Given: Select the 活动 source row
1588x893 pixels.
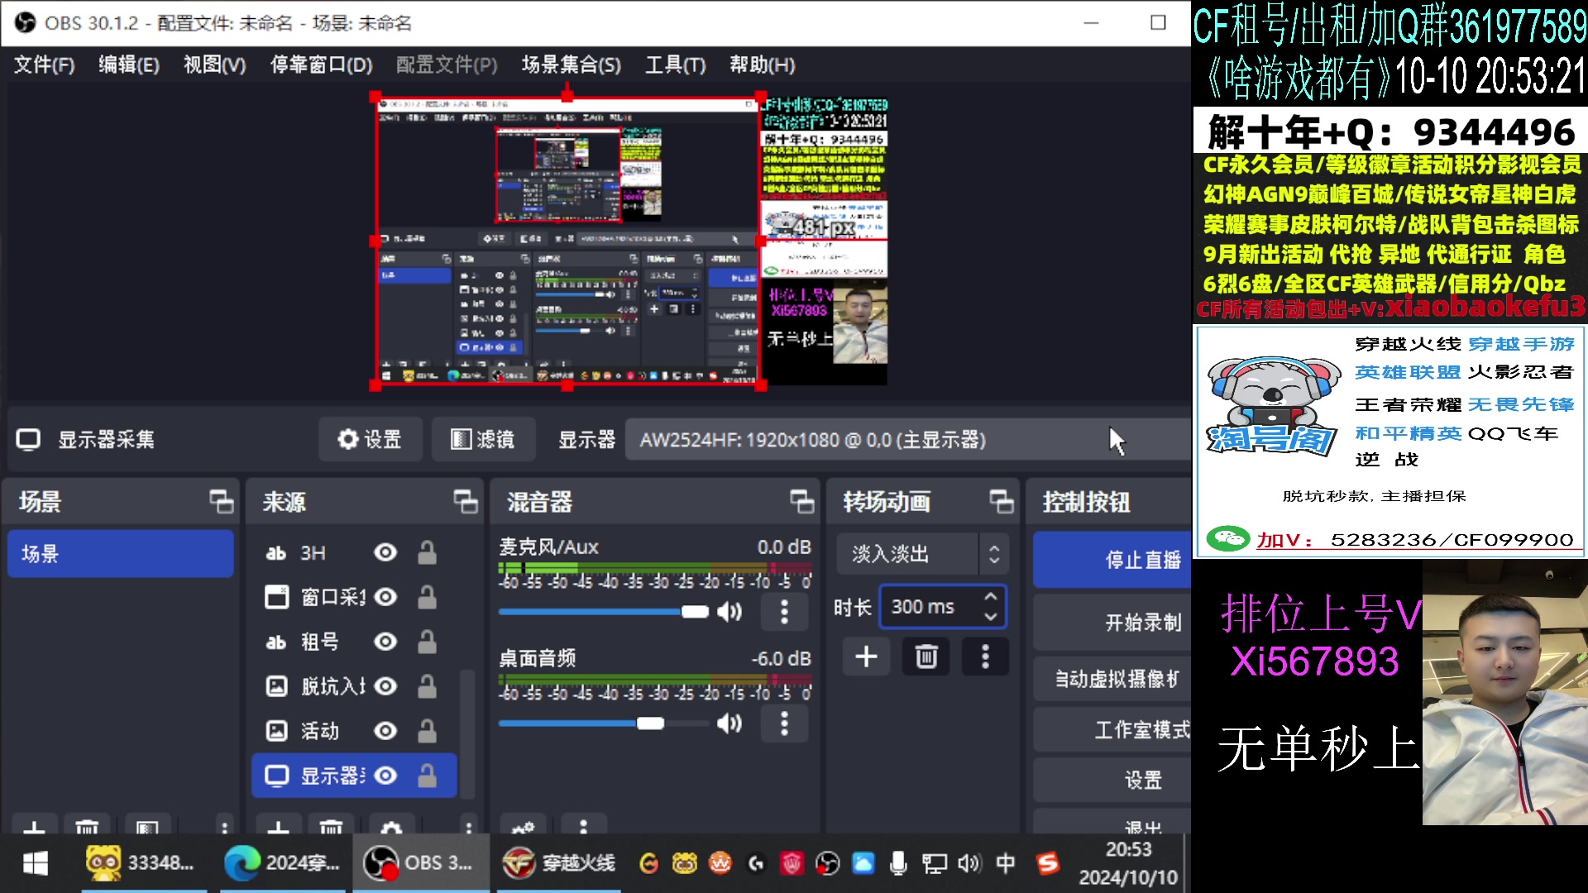Looking at the screenshot, I should click(354, 731).
